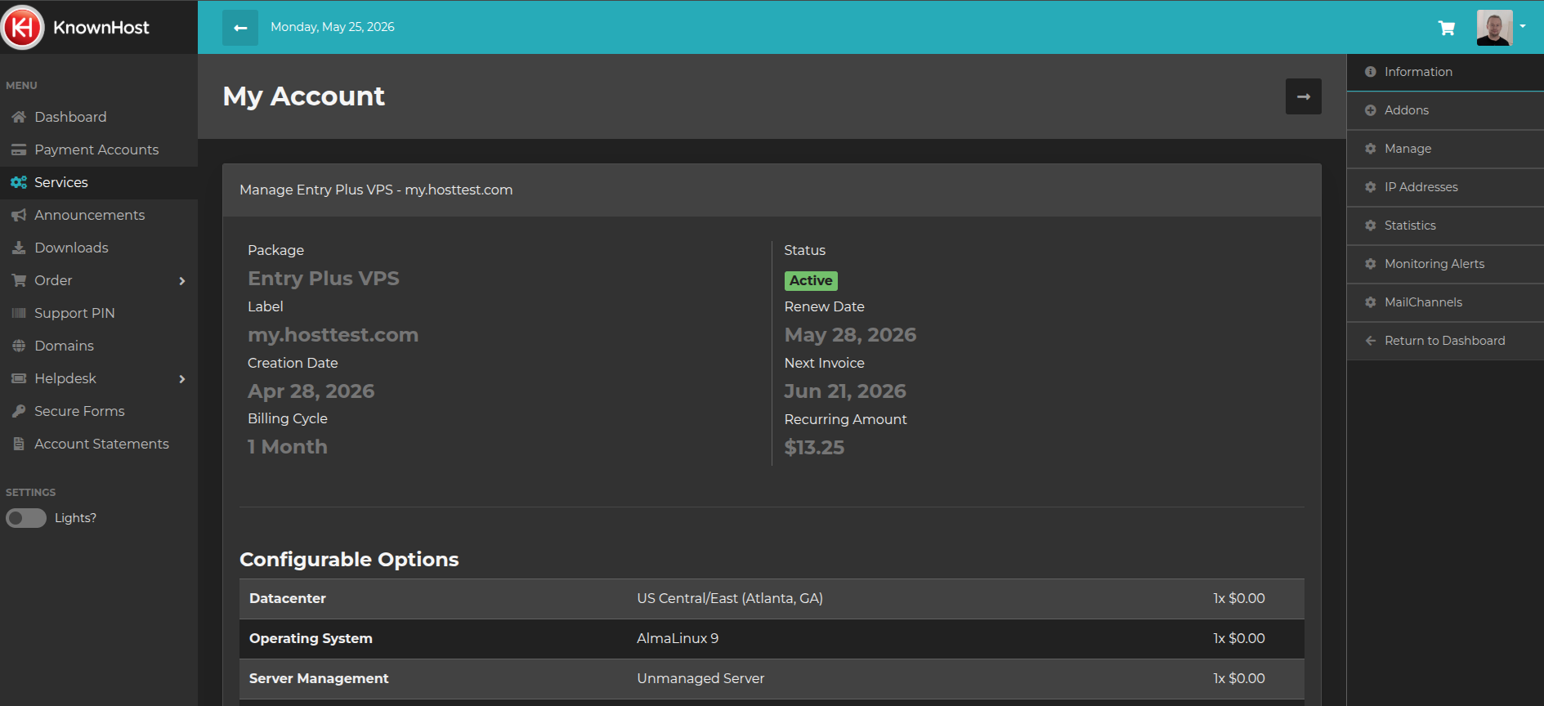This screenshot has width=1544, height=706.
Task: Click the Information info icon
Action: tap(1371, 72)
